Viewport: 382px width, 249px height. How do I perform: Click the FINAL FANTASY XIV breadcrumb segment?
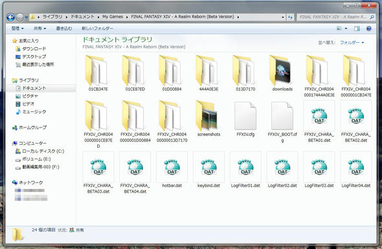(x=183, y=17)
